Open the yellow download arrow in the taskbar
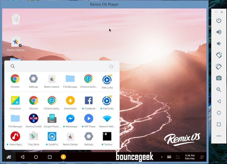The width and height of the screenshot is (227, 164). point(63,157)
